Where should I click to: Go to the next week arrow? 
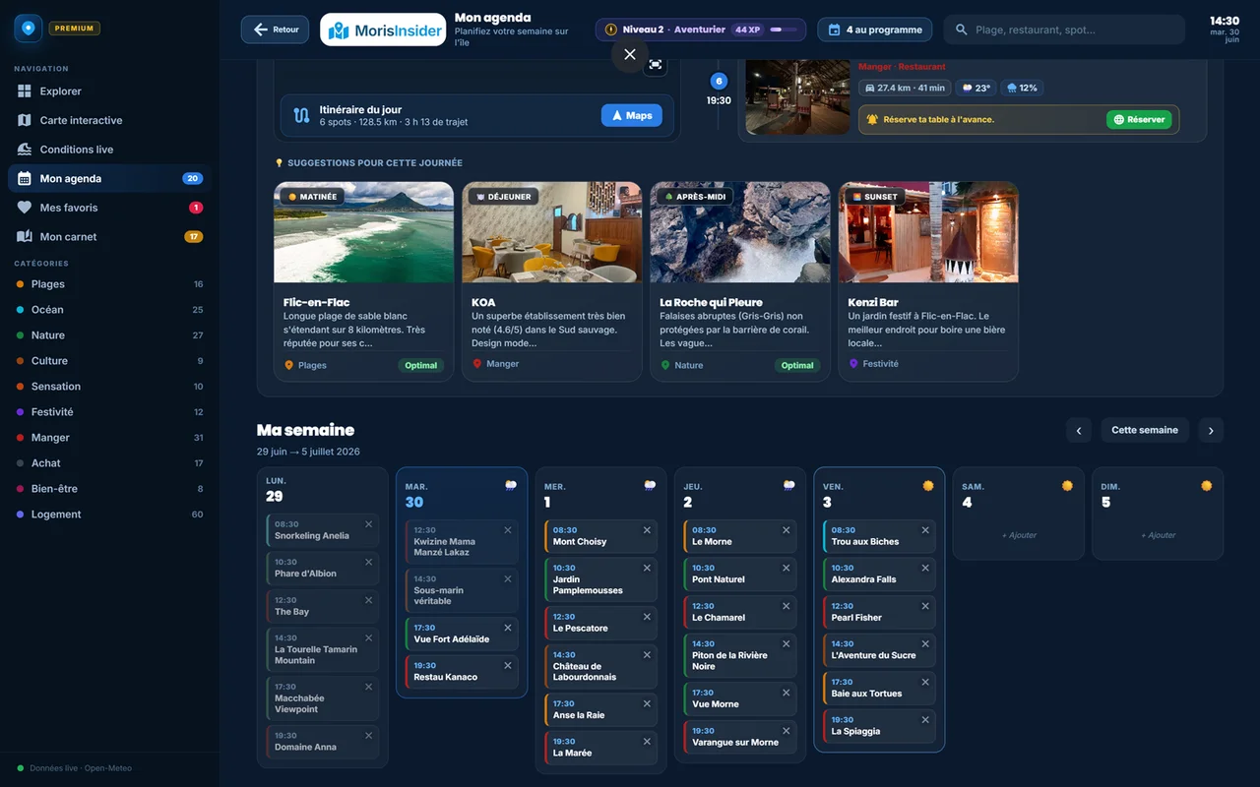pos(1211,430)
